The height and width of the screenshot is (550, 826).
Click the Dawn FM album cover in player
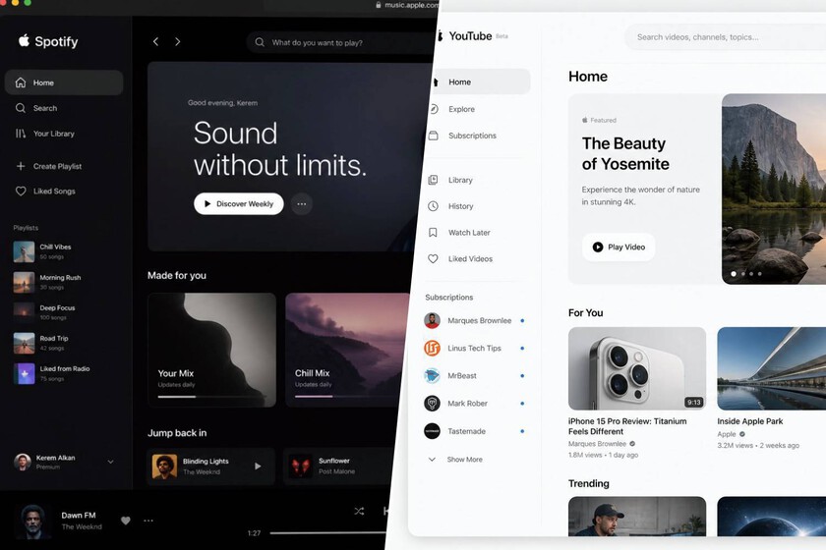pos(32,522)
